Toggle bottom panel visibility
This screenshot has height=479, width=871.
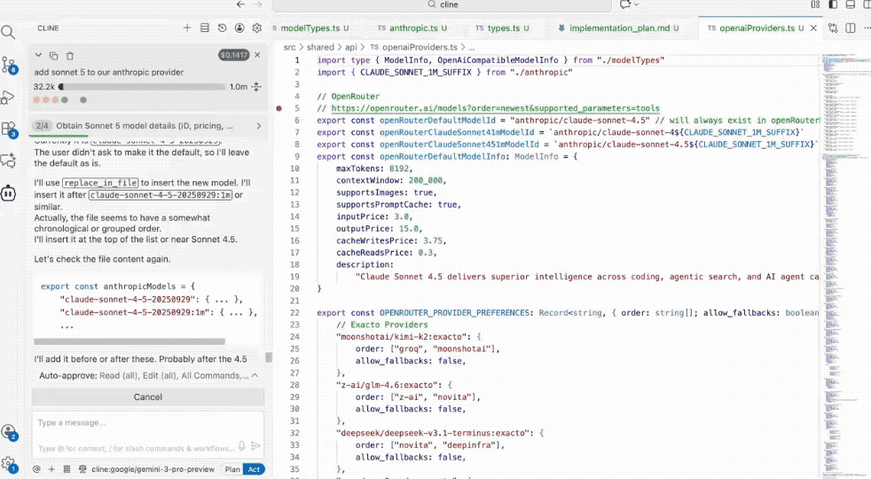click(x=851, y=4)
